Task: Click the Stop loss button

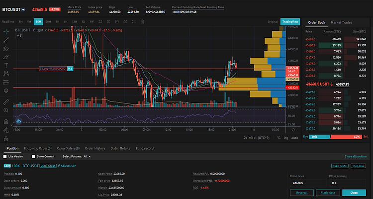Action: point(358,166)
